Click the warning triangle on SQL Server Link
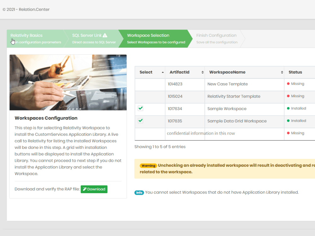 coord(105,35)
